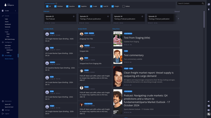Toggle the All markets checkbox
The width and height of the screenshot is (211, 118).
tap(47, 6)
